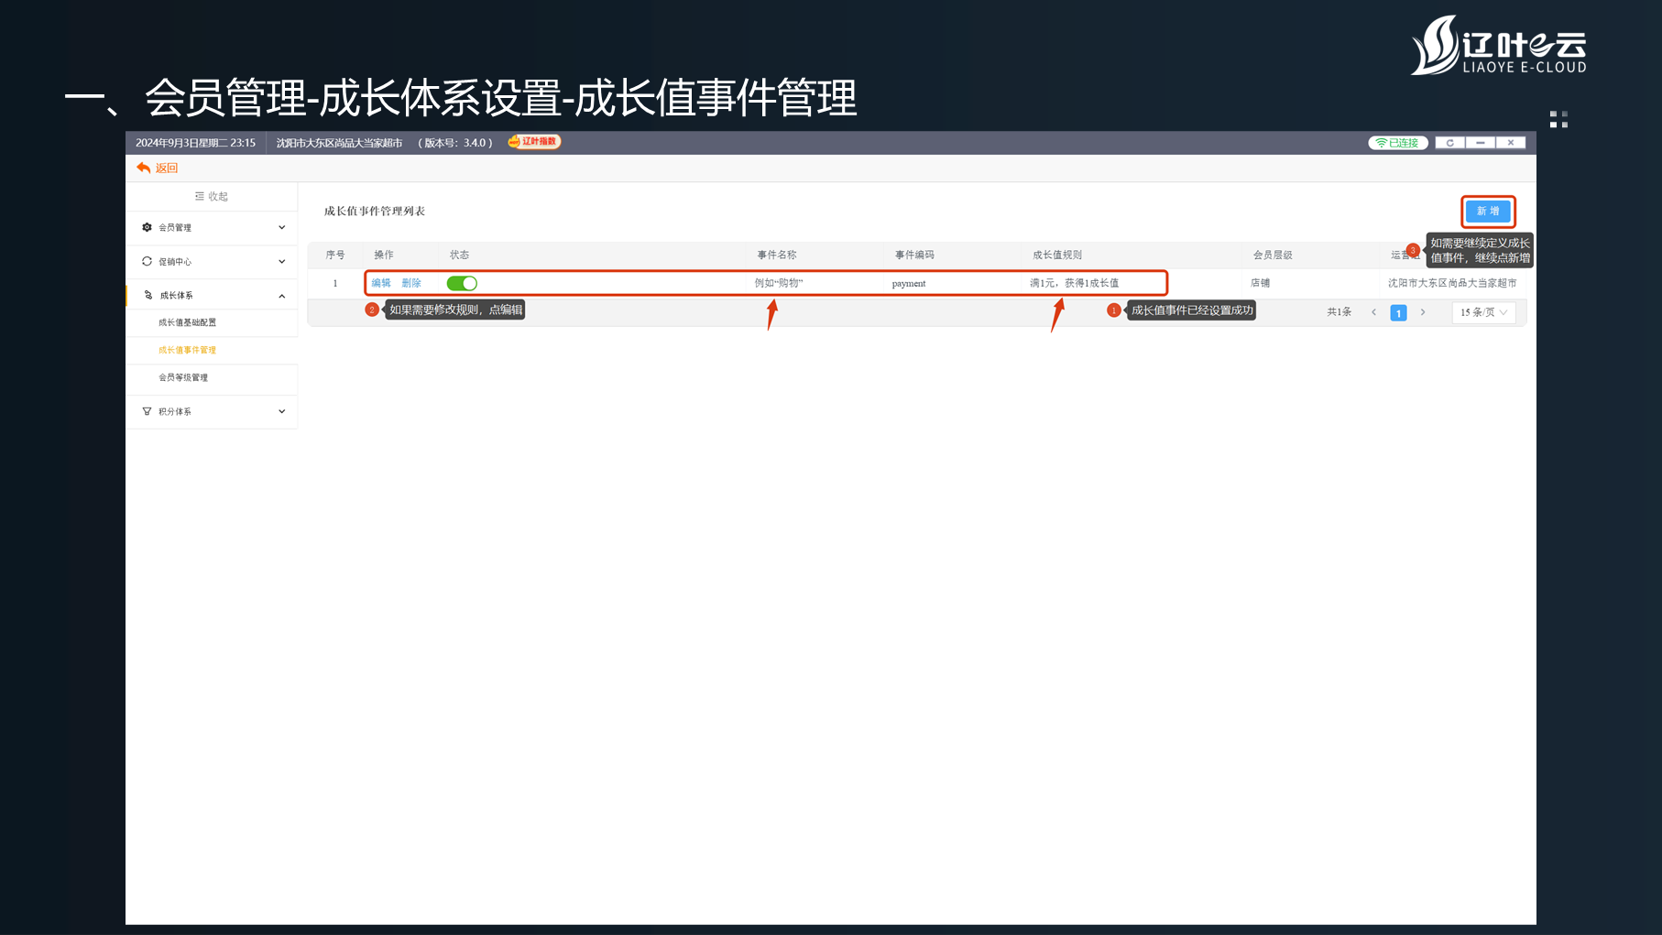The width and height of the screenshot is (1662, 935).
Task: Click the 已连接 wifi status indicator
Action: click(x=1398, y=143)
